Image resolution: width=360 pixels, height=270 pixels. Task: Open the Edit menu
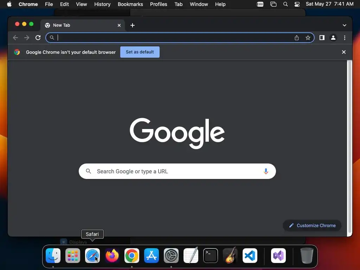[64, 4]
